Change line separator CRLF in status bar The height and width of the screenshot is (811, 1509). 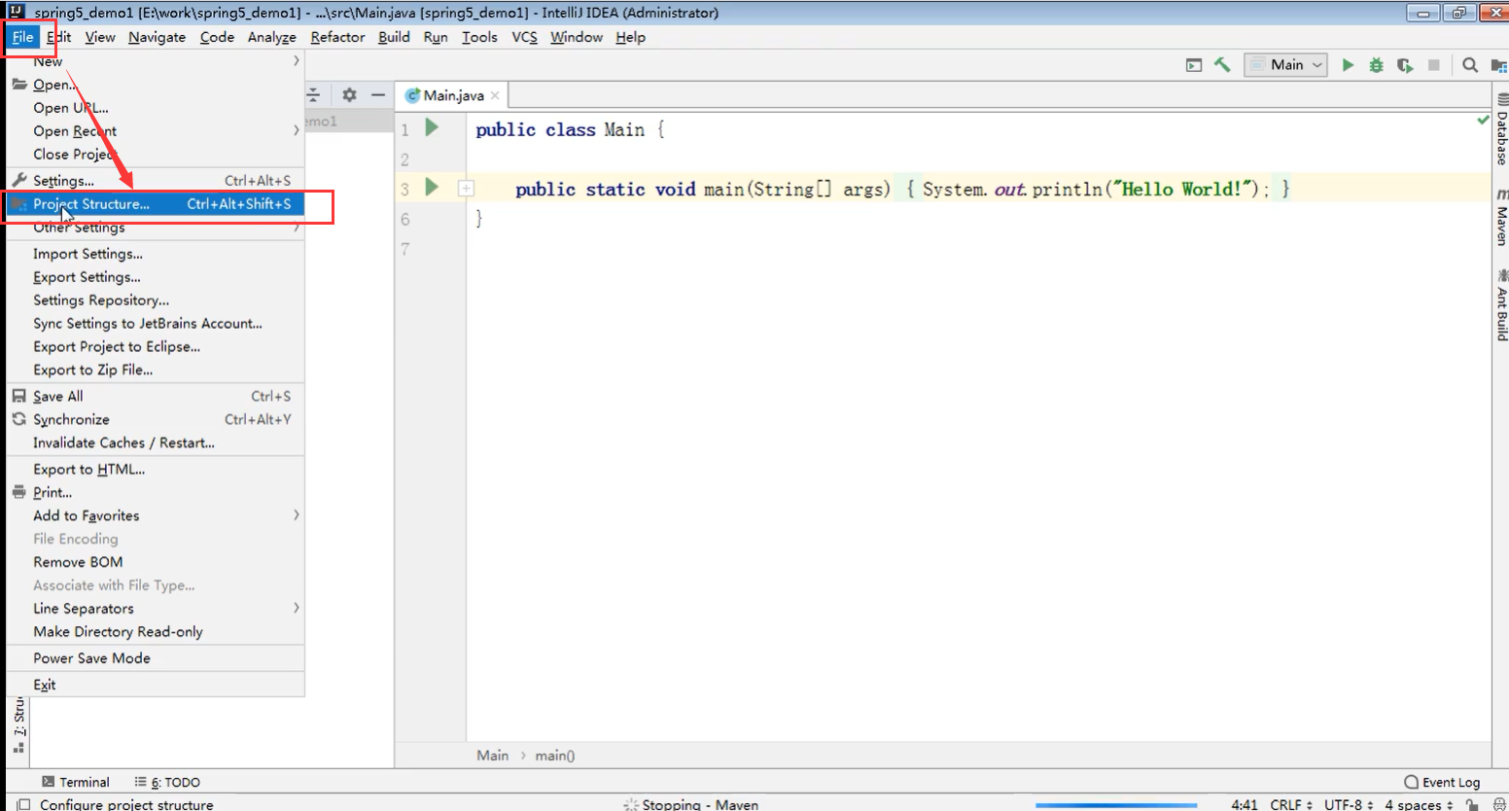1291,804
